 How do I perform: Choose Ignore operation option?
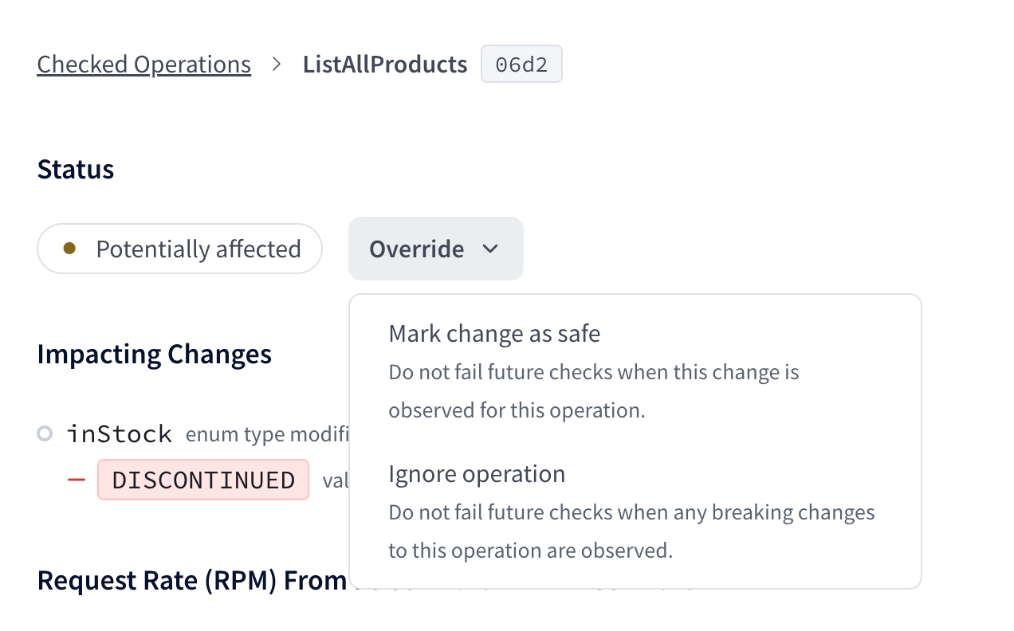click(635, 511)
